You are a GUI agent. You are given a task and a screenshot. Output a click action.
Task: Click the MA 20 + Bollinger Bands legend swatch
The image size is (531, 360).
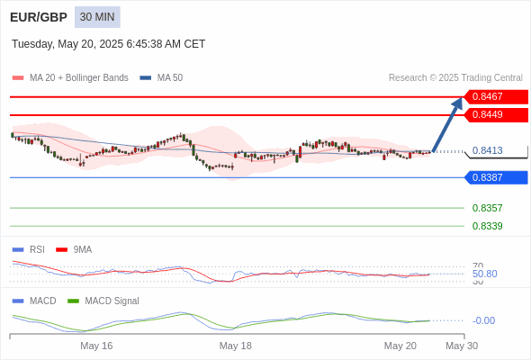pos(18,78)
